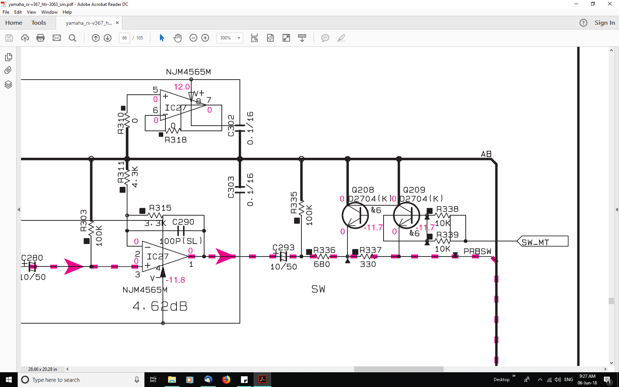The height and width of the screenshot is (387, 619).
Task: Click the scroll up arrow
Action: coord(612,50)
